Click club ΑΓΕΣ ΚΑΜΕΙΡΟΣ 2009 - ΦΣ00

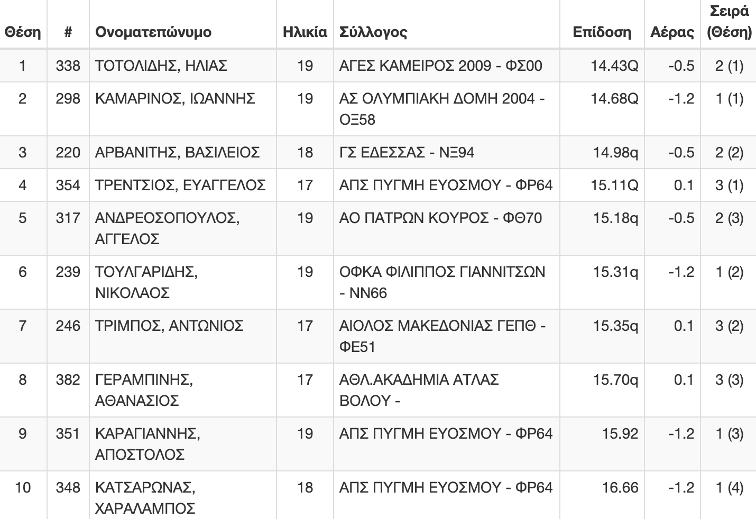coord(441,66)
